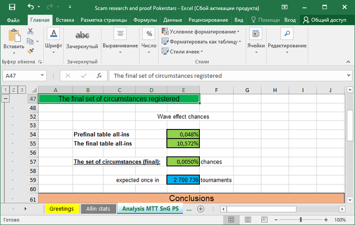Cut selection with the scissors icon
The height and width of the screenshot is (225, 355).
pyautogui.click(x=30, y=31)
